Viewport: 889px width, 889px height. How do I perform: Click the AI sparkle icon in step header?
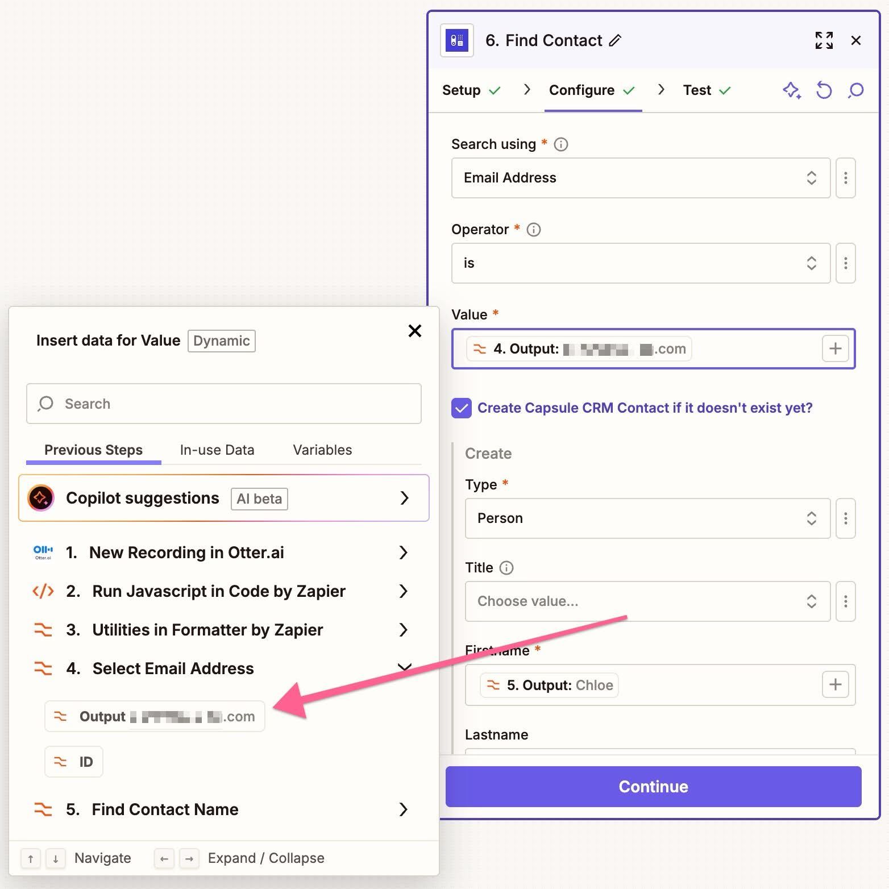(792, 90)
